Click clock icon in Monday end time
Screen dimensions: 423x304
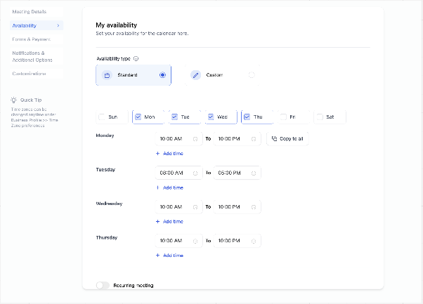[x=254, y=139]
